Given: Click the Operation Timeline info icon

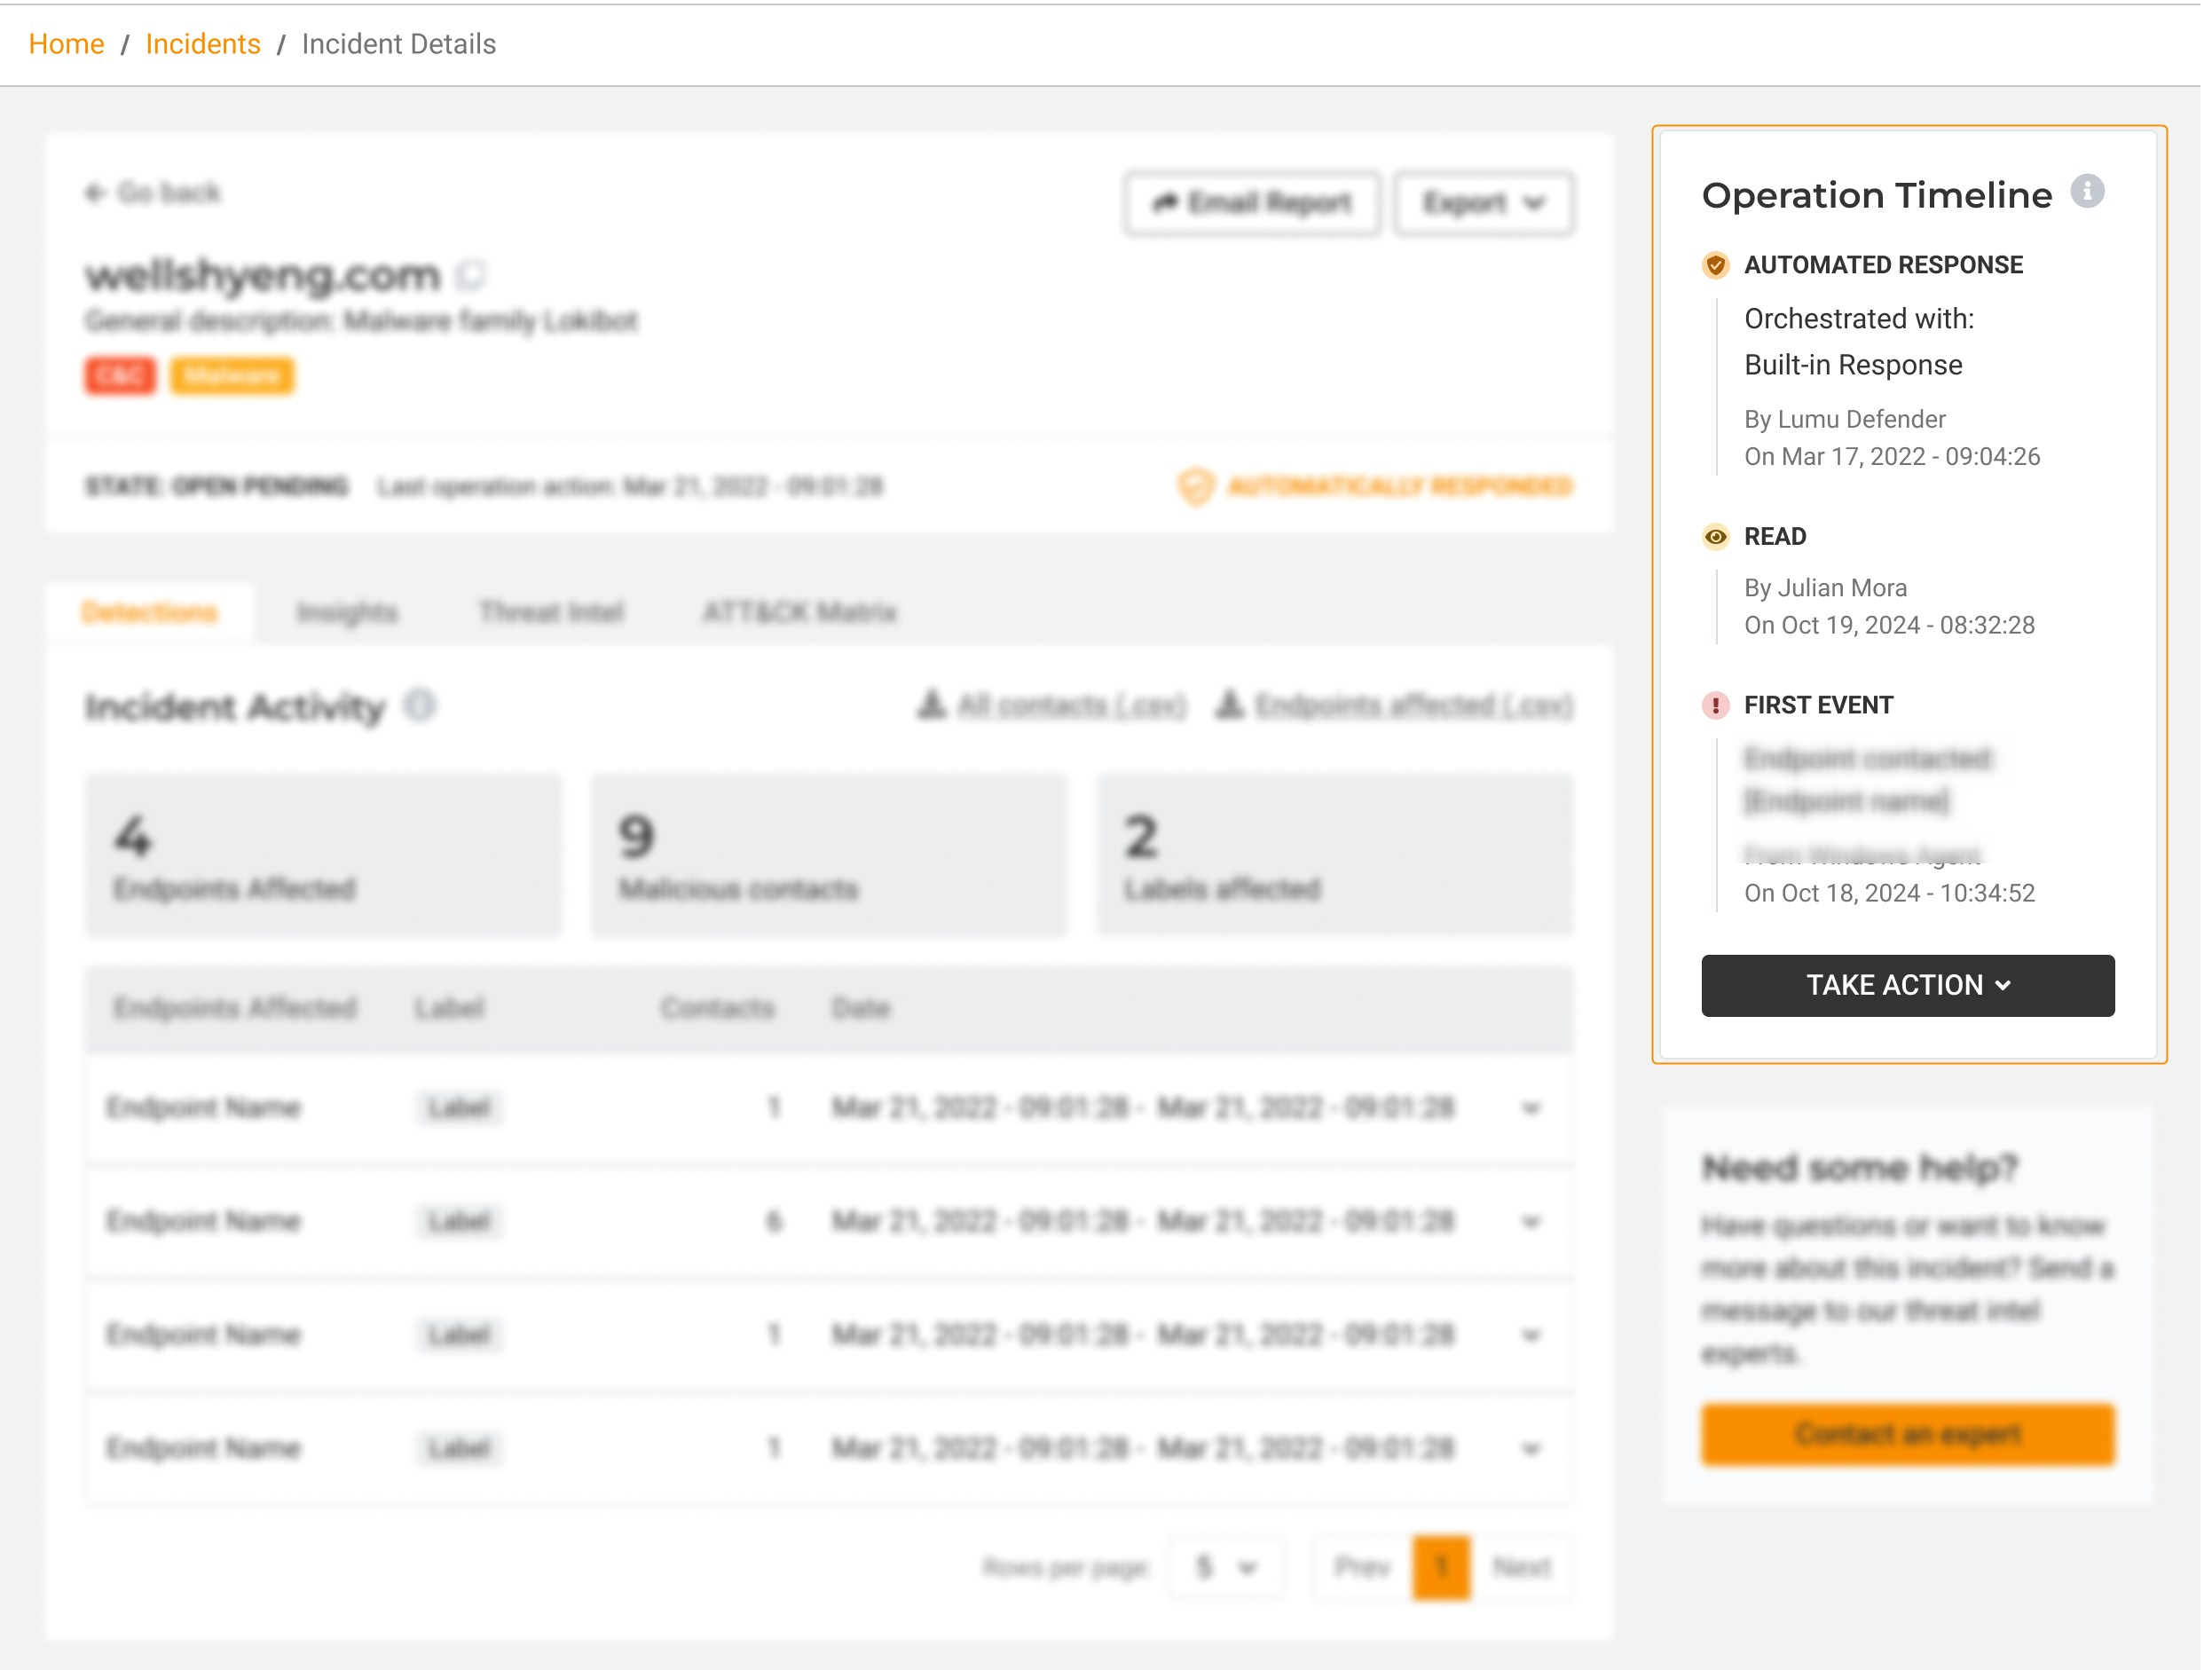Looking at the screenshot, I should point(2086,191).
